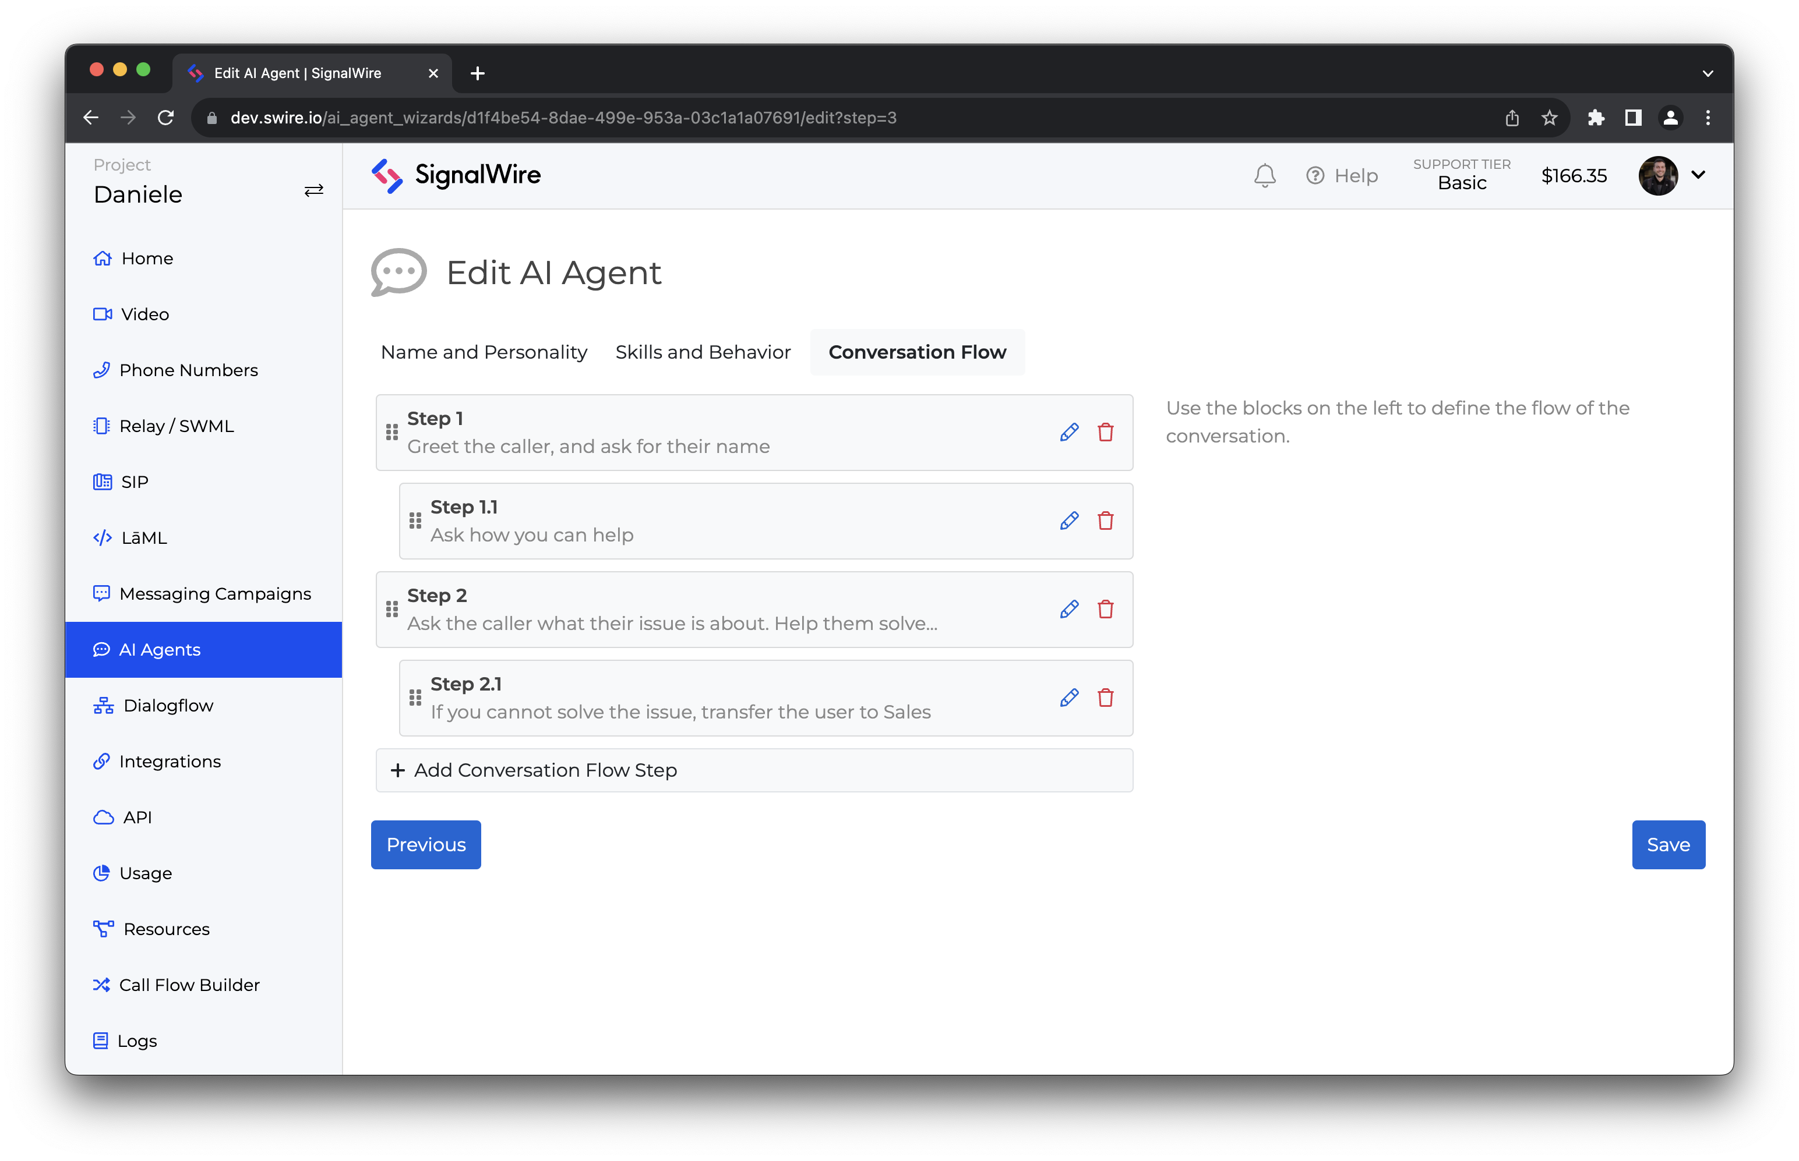
Task: Open a new browser tab
Action: tap(478, 73)
